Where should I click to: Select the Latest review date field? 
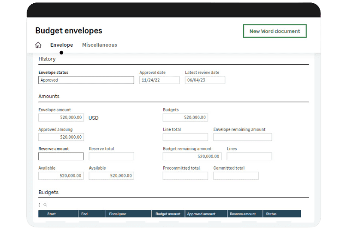click(x=205, y=80)
